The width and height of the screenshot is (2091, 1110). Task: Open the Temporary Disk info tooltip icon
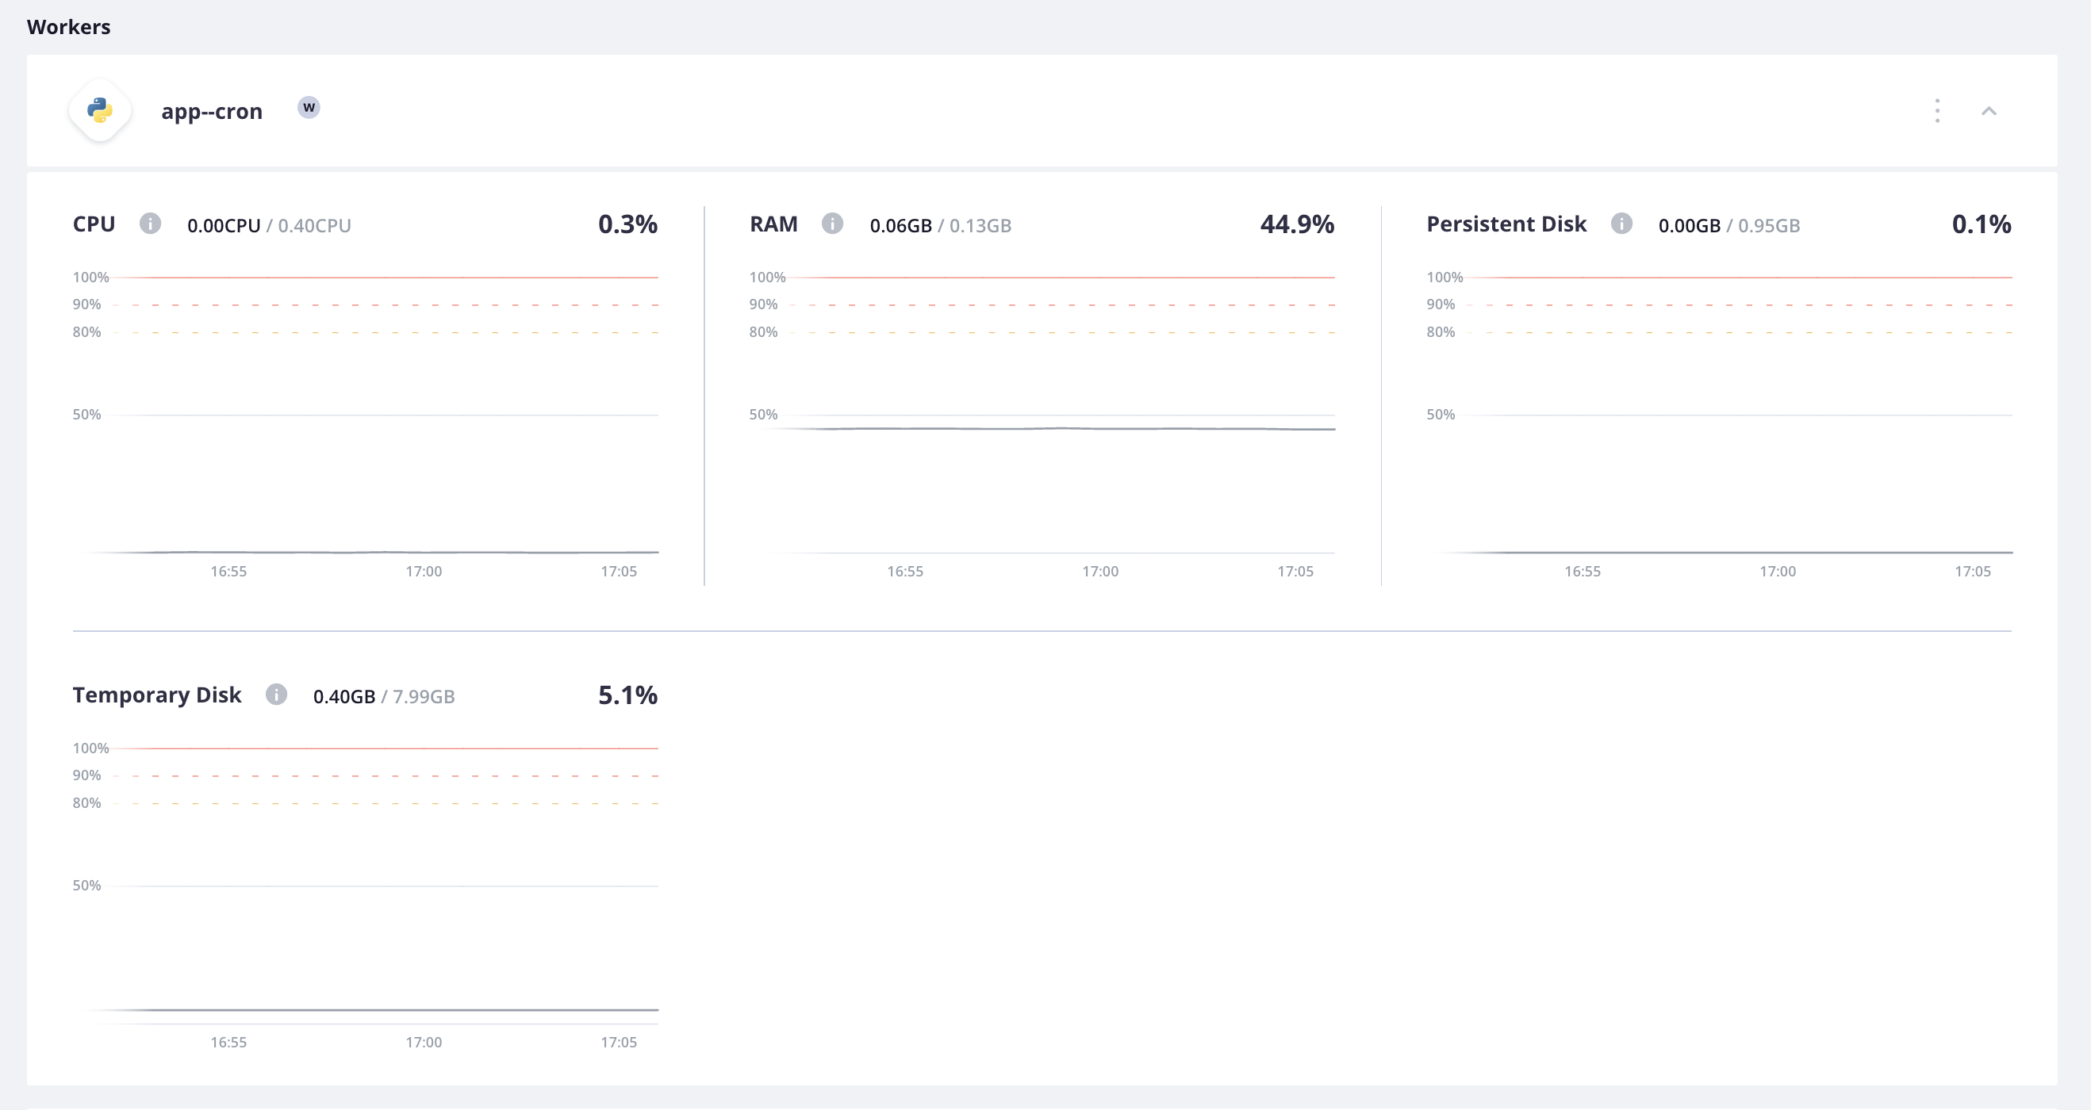[277, 695]
